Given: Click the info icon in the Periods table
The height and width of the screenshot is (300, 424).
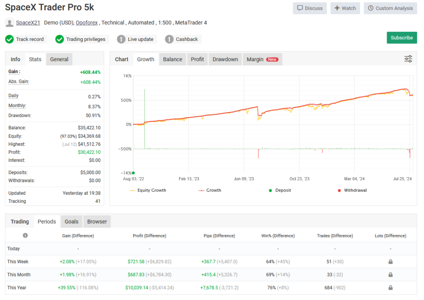Looking at the screenshot, I should click(25, 235).
